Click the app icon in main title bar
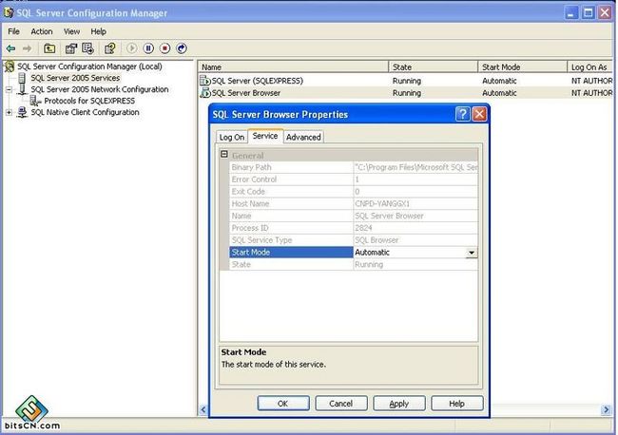 click(x=9, y=13)
